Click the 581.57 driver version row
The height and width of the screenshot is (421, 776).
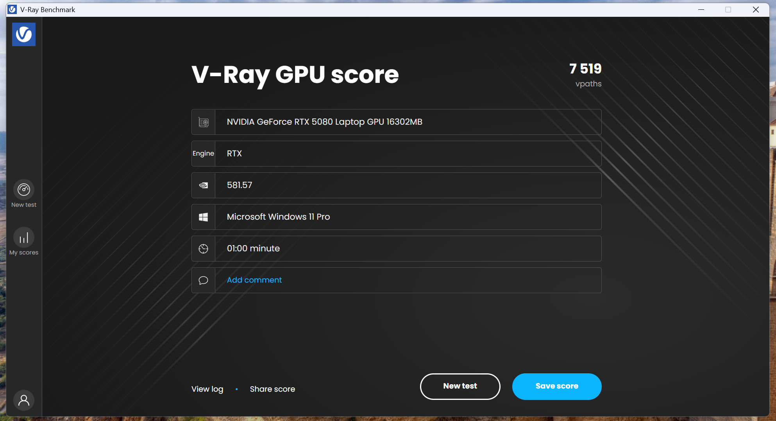(408, 185)
